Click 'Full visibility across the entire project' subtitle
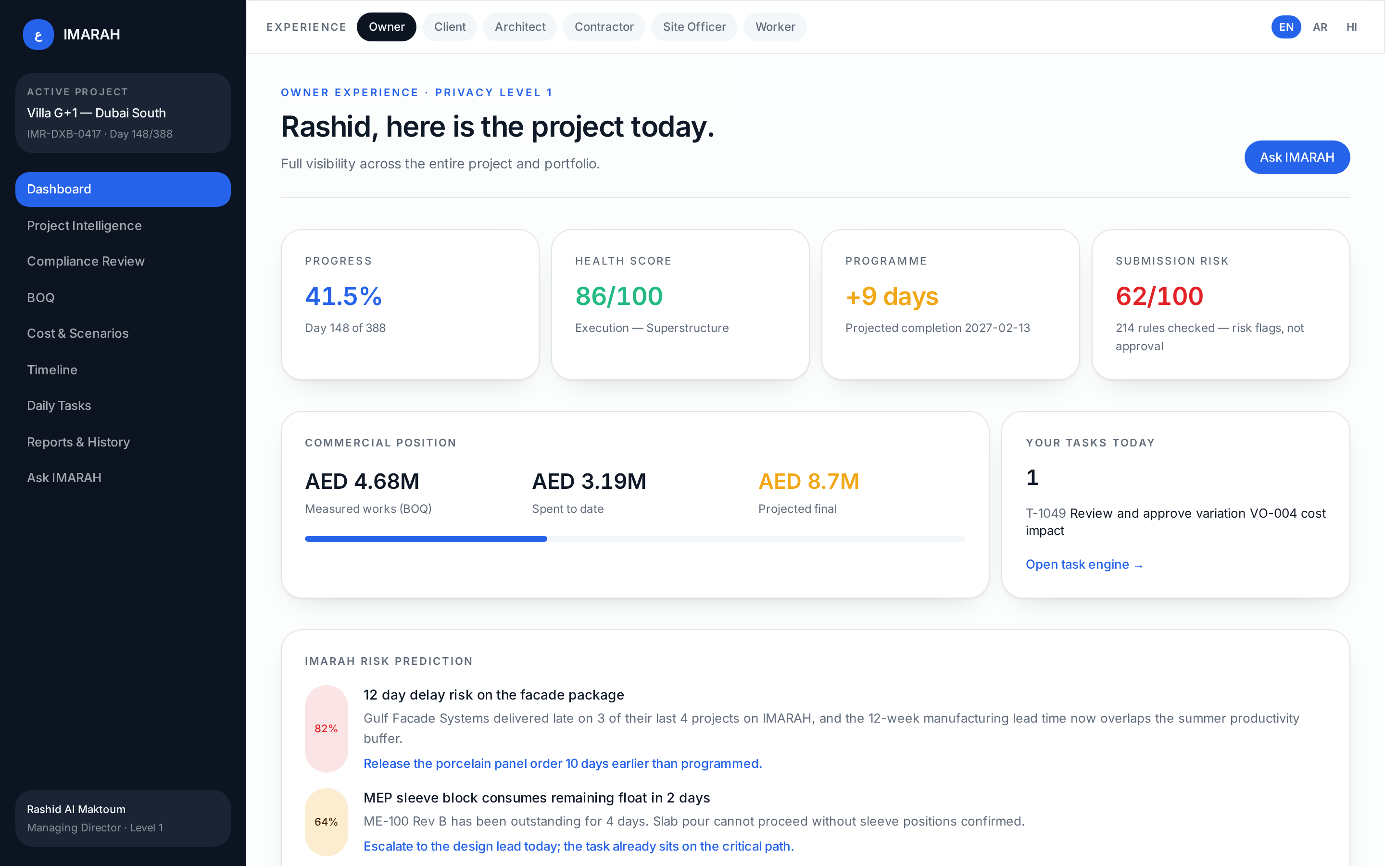Viewport: 1385px width, 866px height. 440,164
